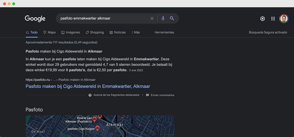The height and width of the screenshot is (137, 294).
Task: Click Enviar comentarios link
Action: click(x=162, y=95)
